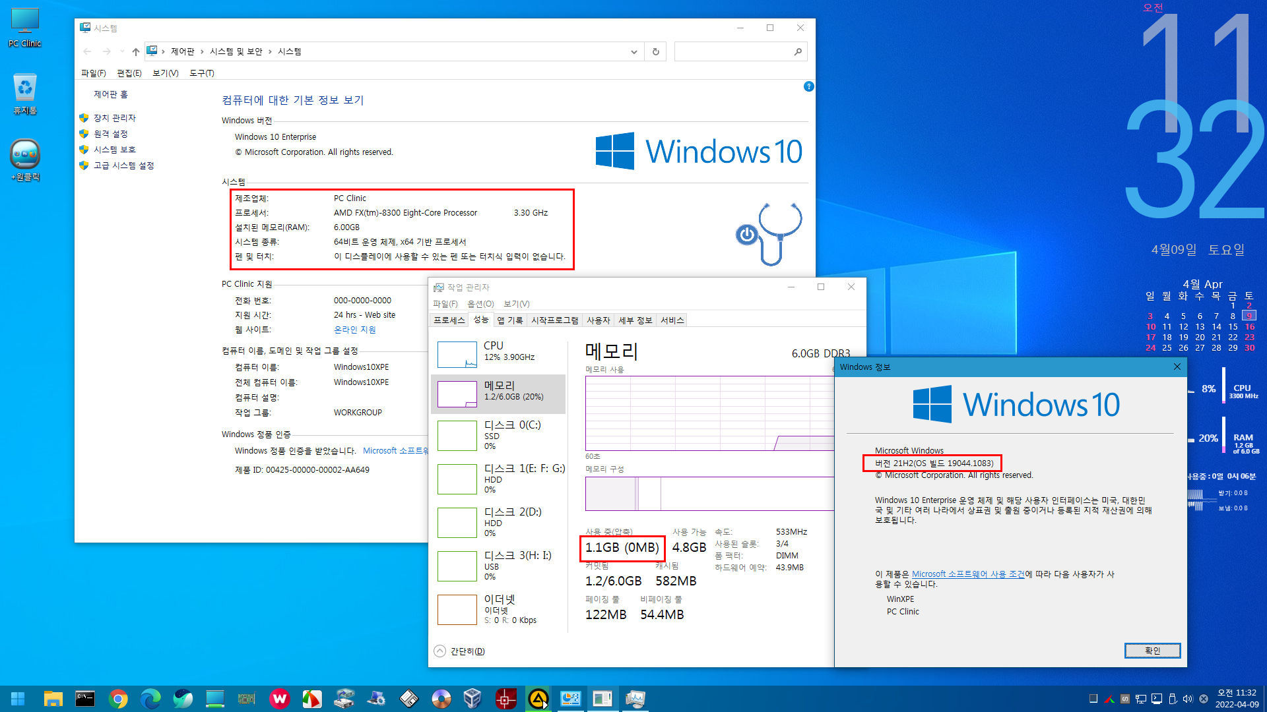Open System protection (시스템 보호) link
The image size is (1267, 712).
tap(114, 150)
